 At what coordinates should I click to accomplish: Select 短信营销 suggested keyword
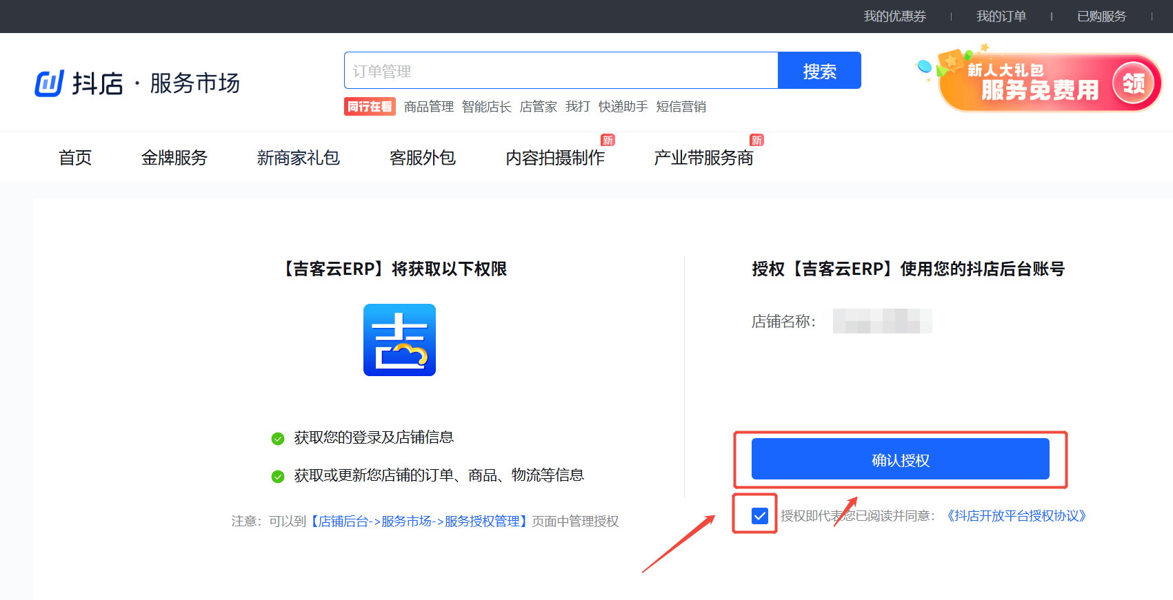[681, 107]
